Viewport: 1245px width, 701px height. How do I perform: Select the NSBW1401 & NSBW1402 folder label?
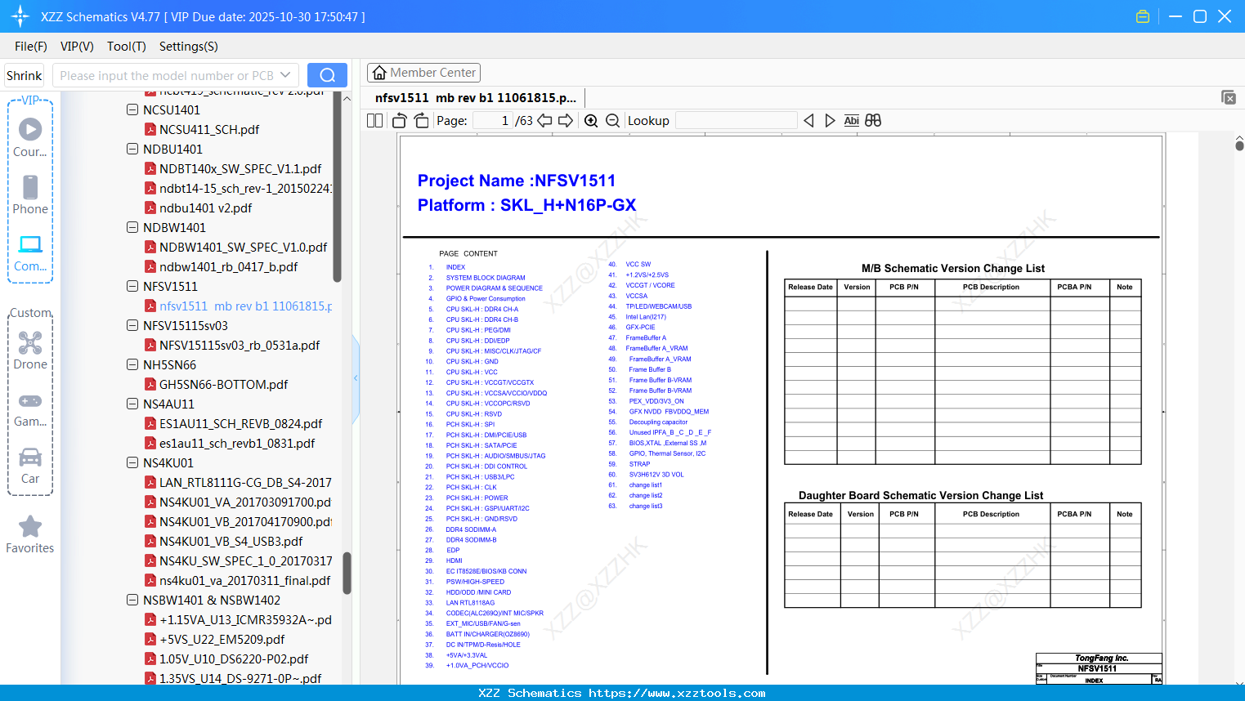[212, 600]
